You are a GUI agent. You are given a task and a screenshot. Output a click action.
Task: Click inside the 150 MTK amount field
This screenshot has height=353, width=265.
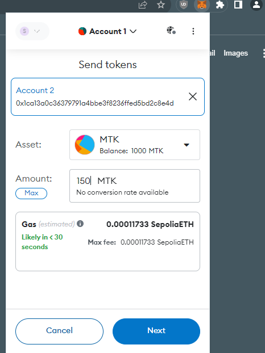(x=135, y=186)
